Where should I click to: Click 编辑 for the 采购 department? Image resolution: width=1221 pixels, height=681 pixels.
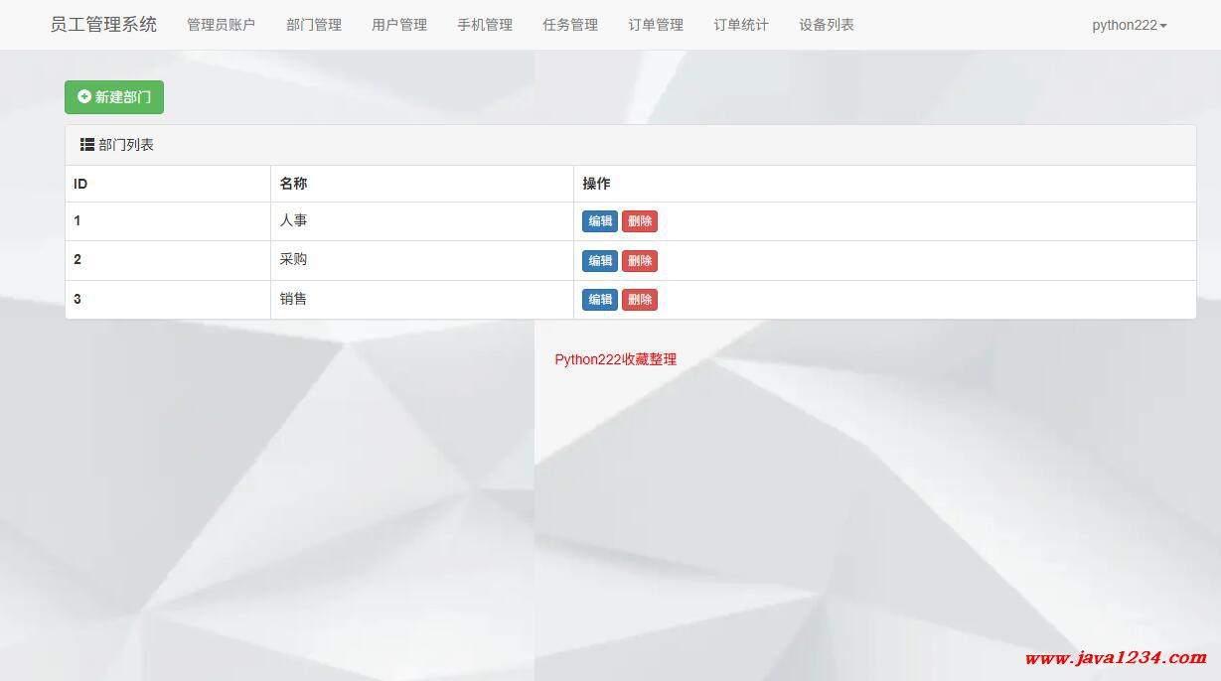pos(600,261)
